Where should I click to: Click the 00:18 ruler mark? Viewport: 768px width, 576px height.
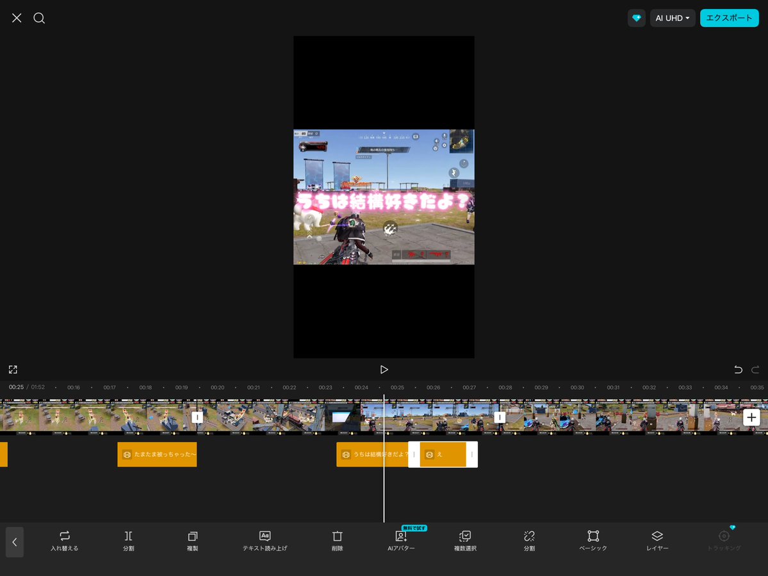pyautogui.click(x=145, y=388)
